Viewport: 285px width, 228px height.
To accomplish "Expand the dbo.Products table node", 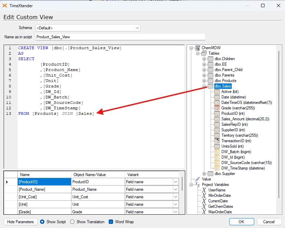I will pos(204,81).
